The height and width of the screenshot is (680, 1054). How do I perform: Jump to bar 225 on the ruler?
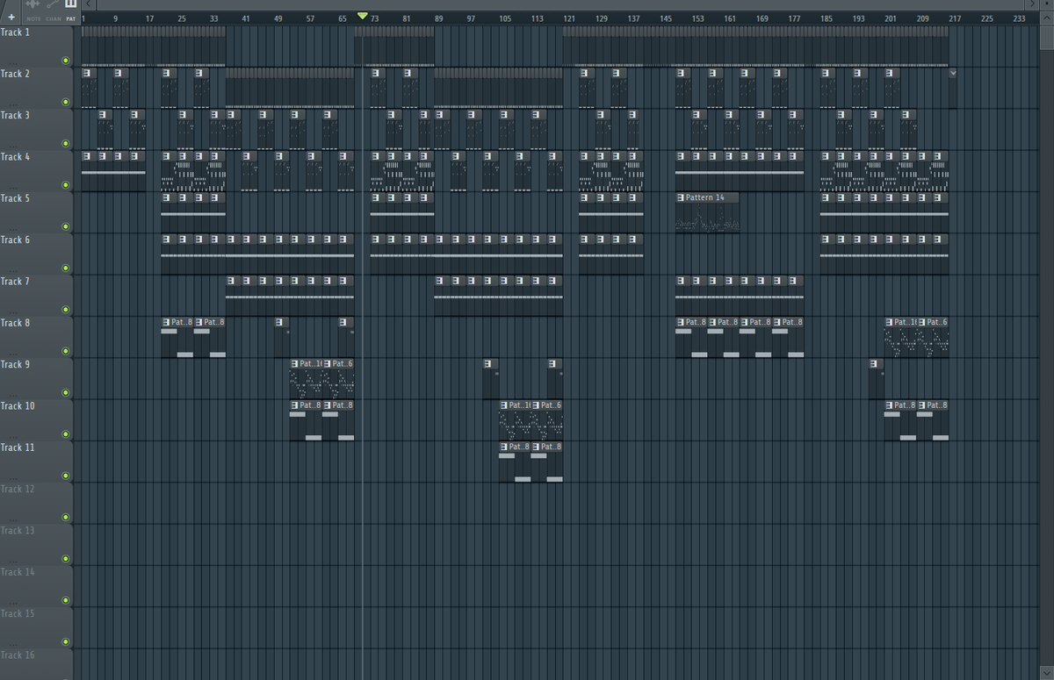[x=987, y=18]
